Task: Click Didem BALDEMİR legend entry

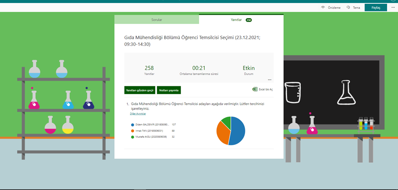Action: click(x=152, y=125)
